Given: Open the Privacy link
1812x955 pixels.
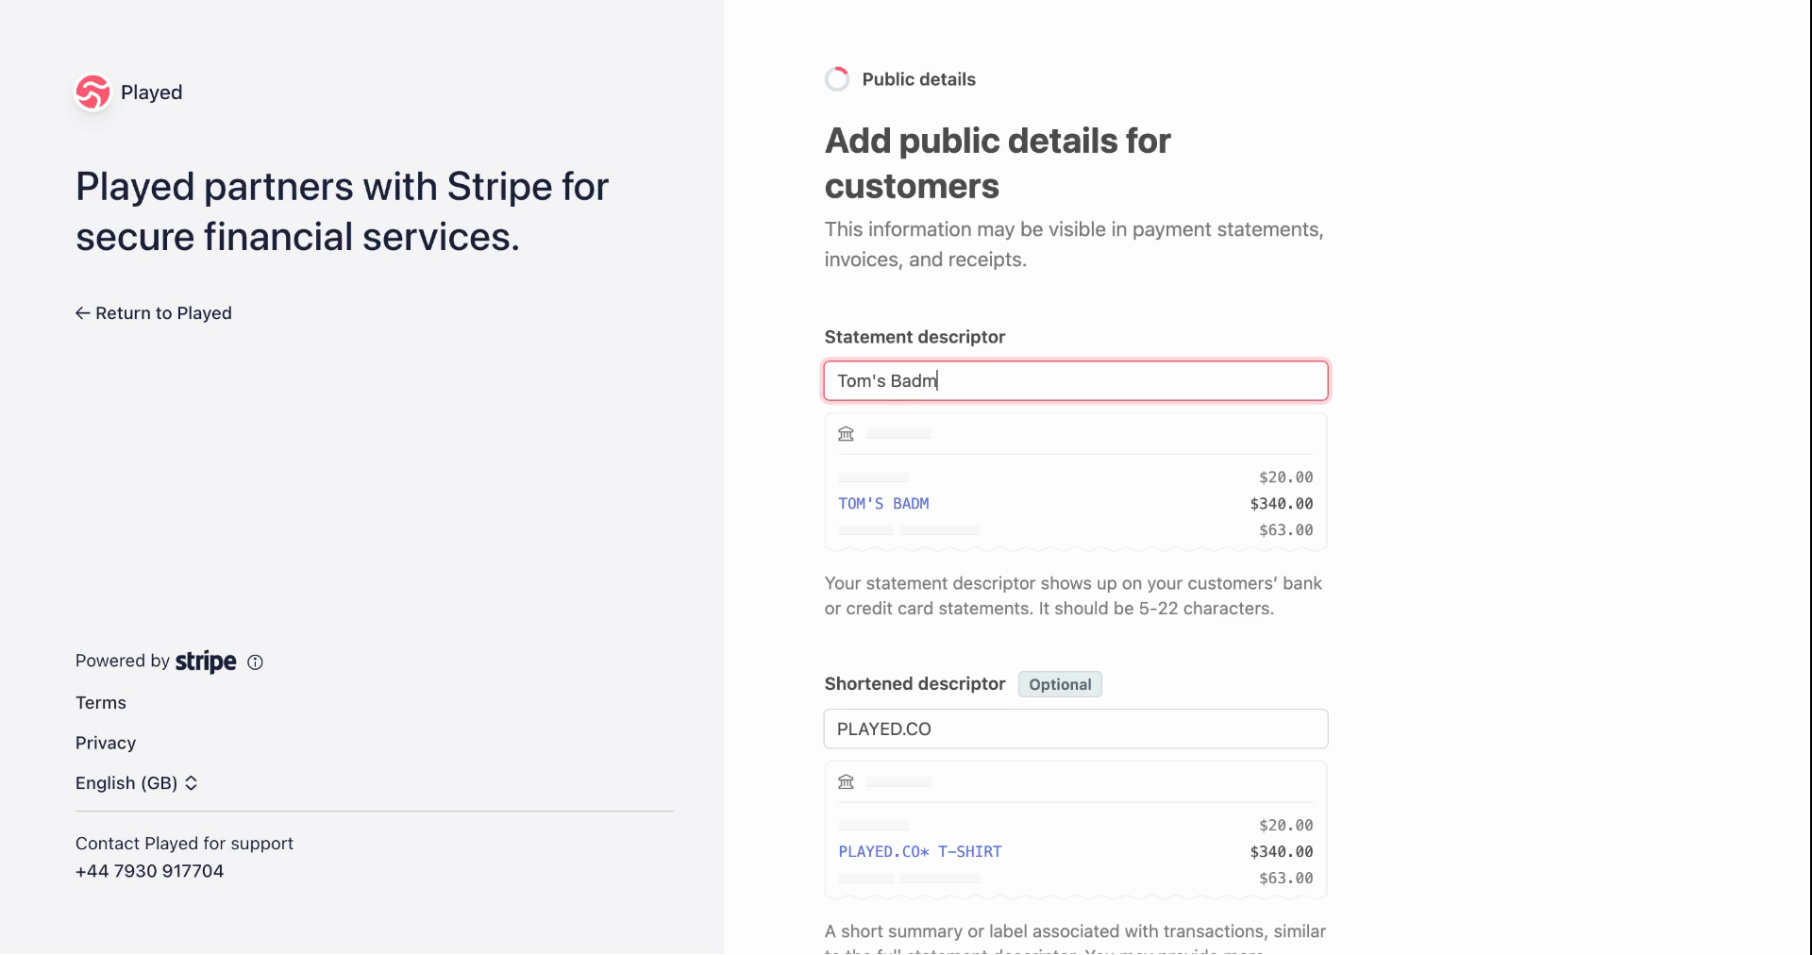Looking at the screenshot, I should [106, 744].
